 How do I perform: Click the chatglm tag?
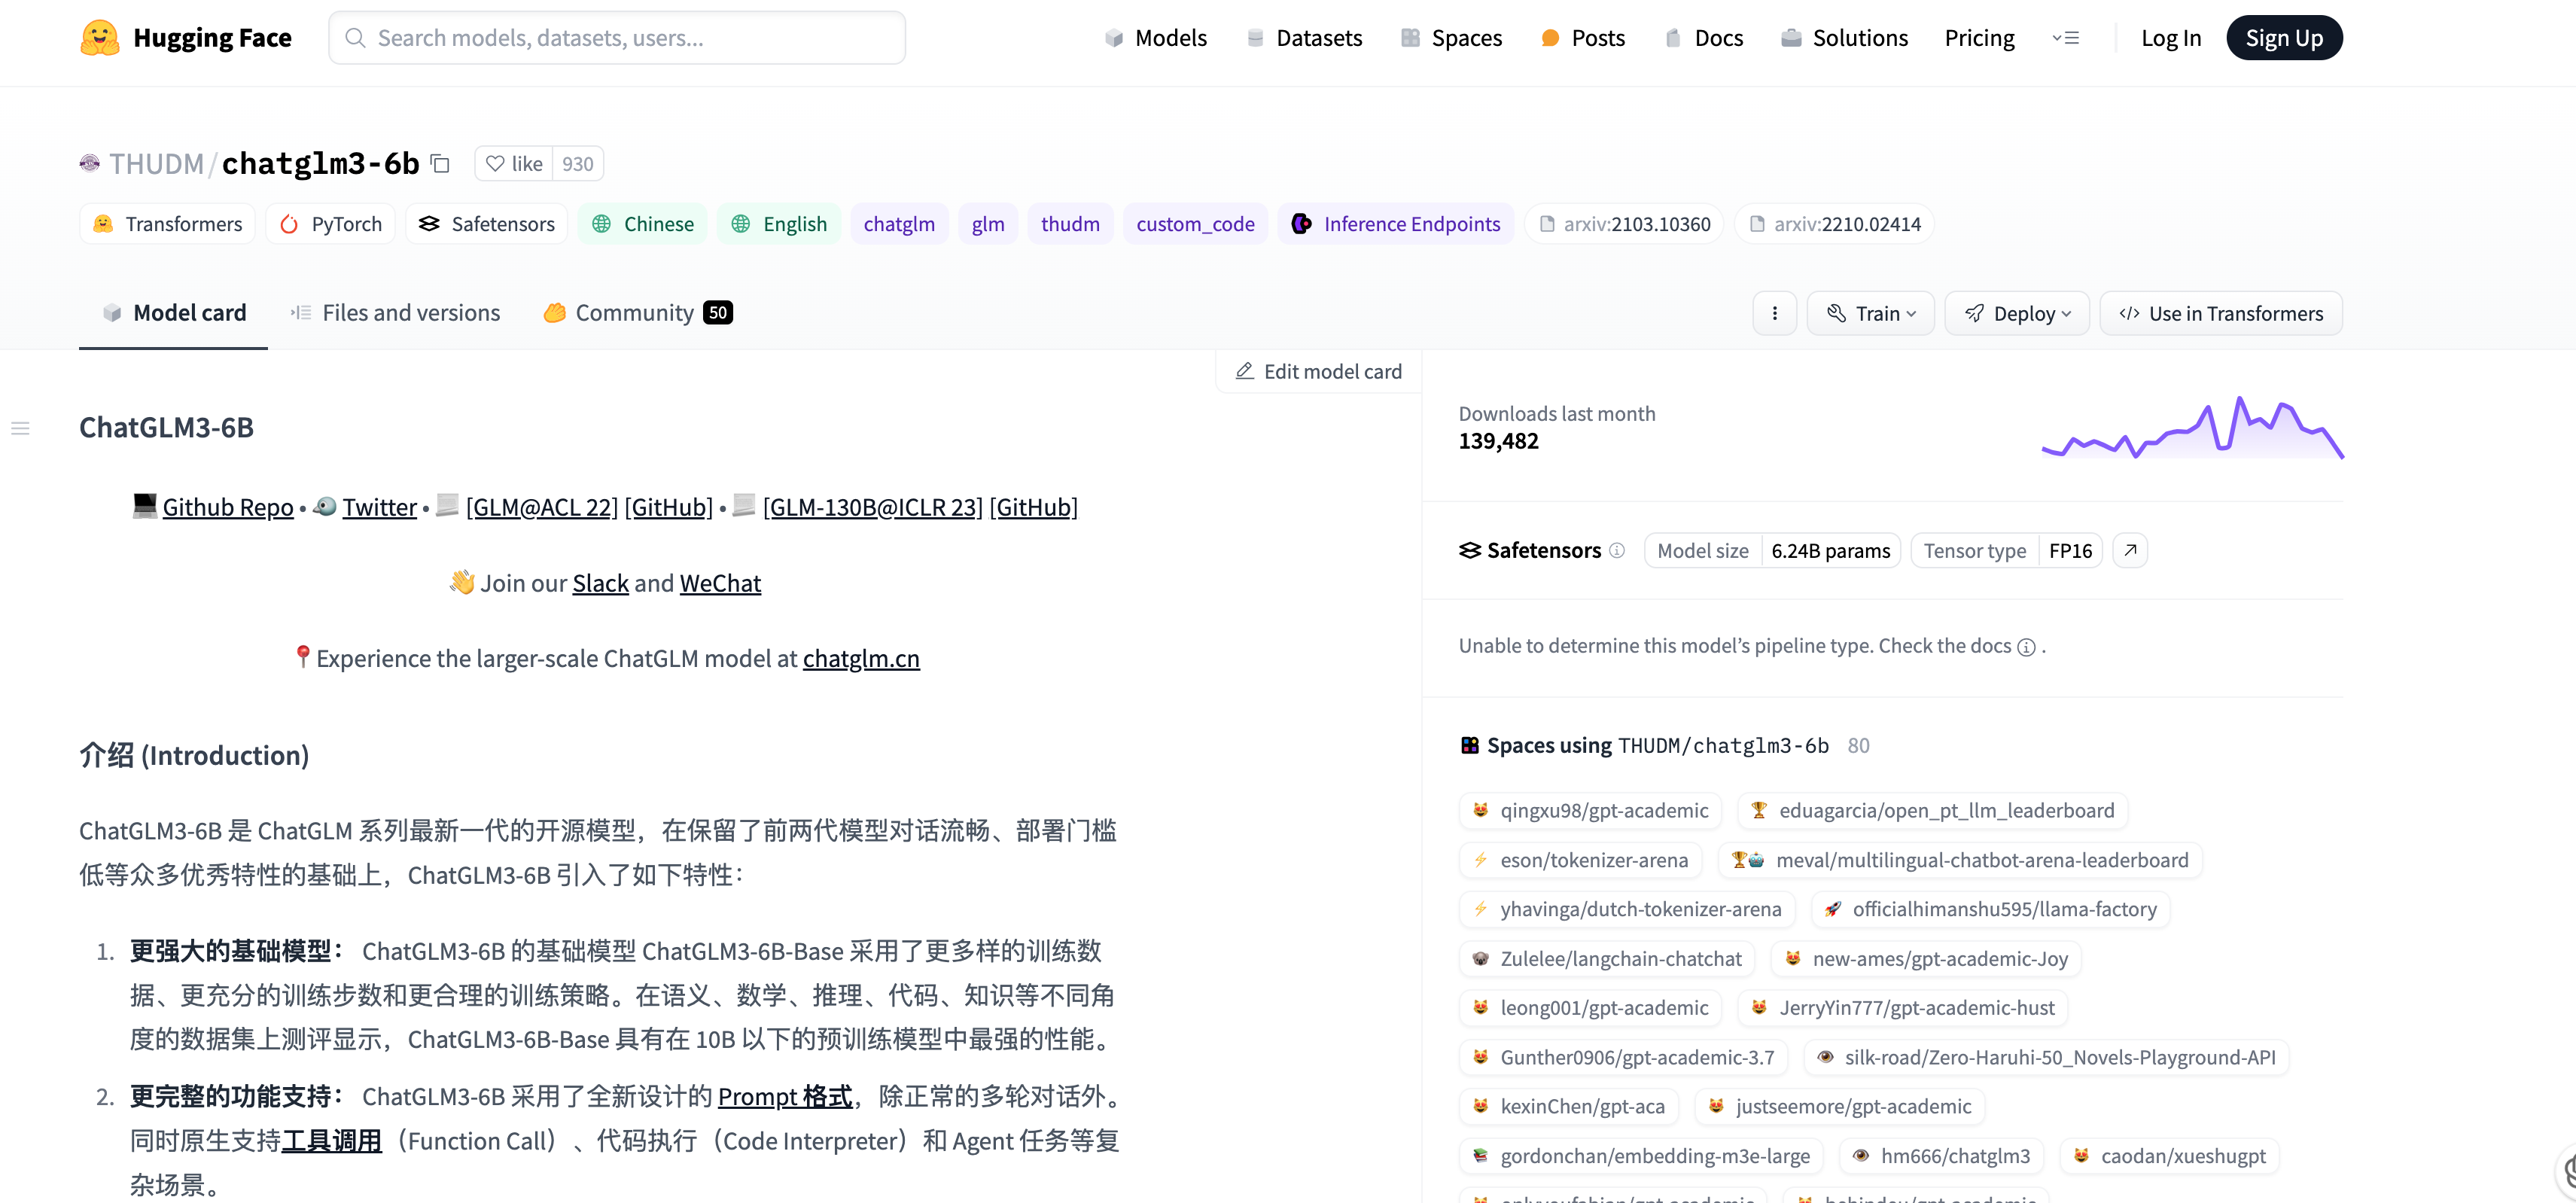[x=899, y=224]
